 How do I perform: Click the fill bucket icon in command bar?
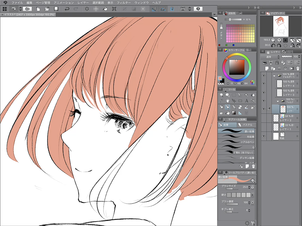(105, 9)
